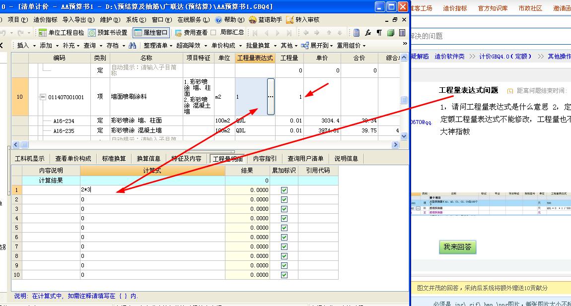Click 我来回答 button in browser
Screen dimensions: 571x306
coord(457,247)
